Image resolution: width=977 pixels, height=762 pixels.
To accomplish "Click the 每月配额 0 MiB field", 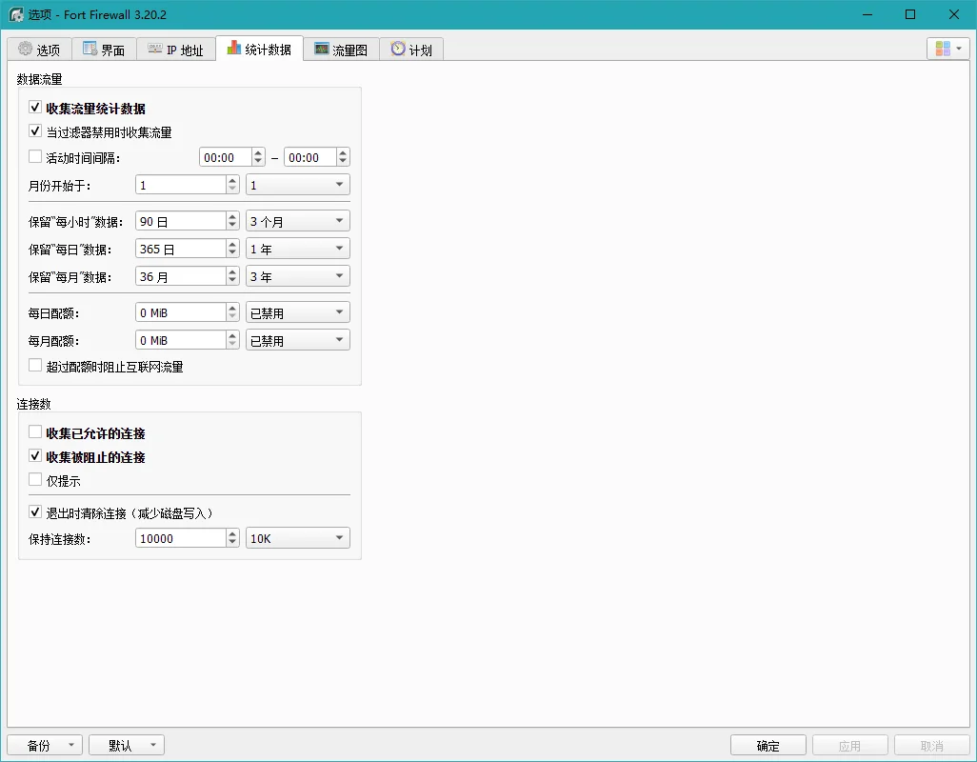I will click(x=181, y=340).
